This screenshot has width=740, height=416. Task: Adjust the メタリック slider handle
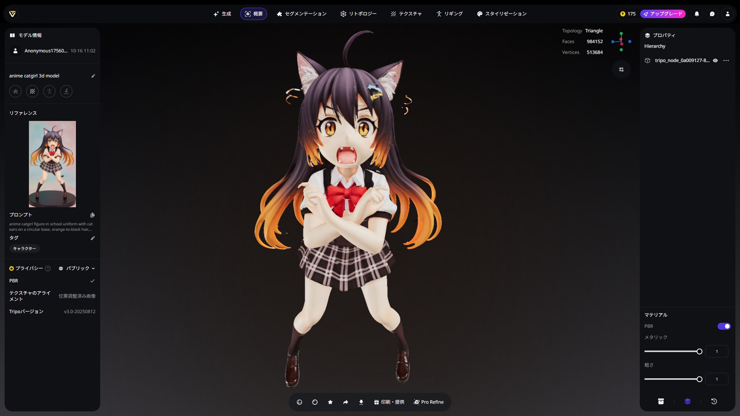[x=700, y=351]
